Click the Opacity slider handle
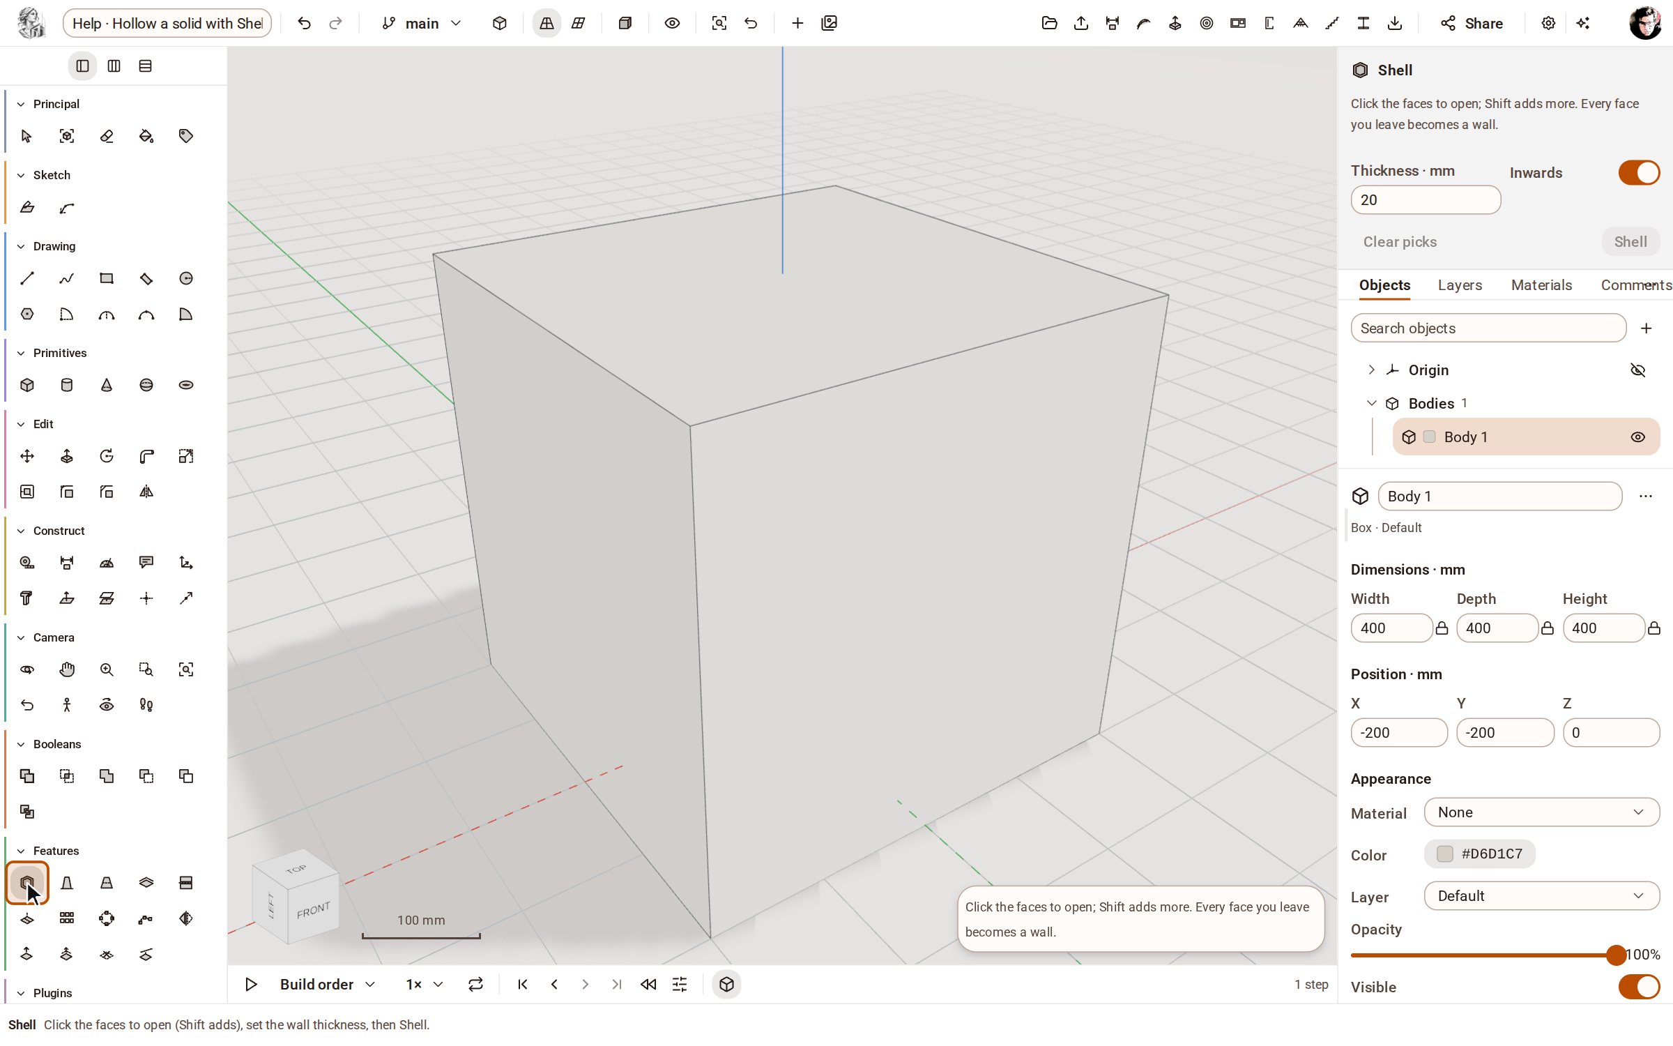The image size is (1673, 1046). (x=1616, y=955)
